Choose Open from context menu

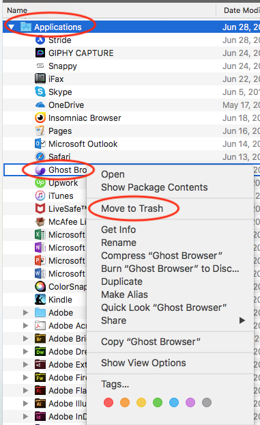(113, 174)
